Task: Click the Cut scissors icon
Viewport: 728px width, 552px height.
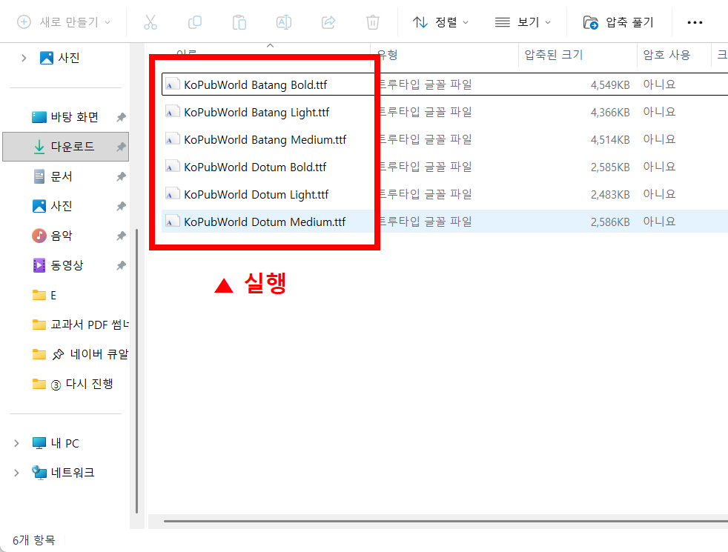Action: click(150, 22)
